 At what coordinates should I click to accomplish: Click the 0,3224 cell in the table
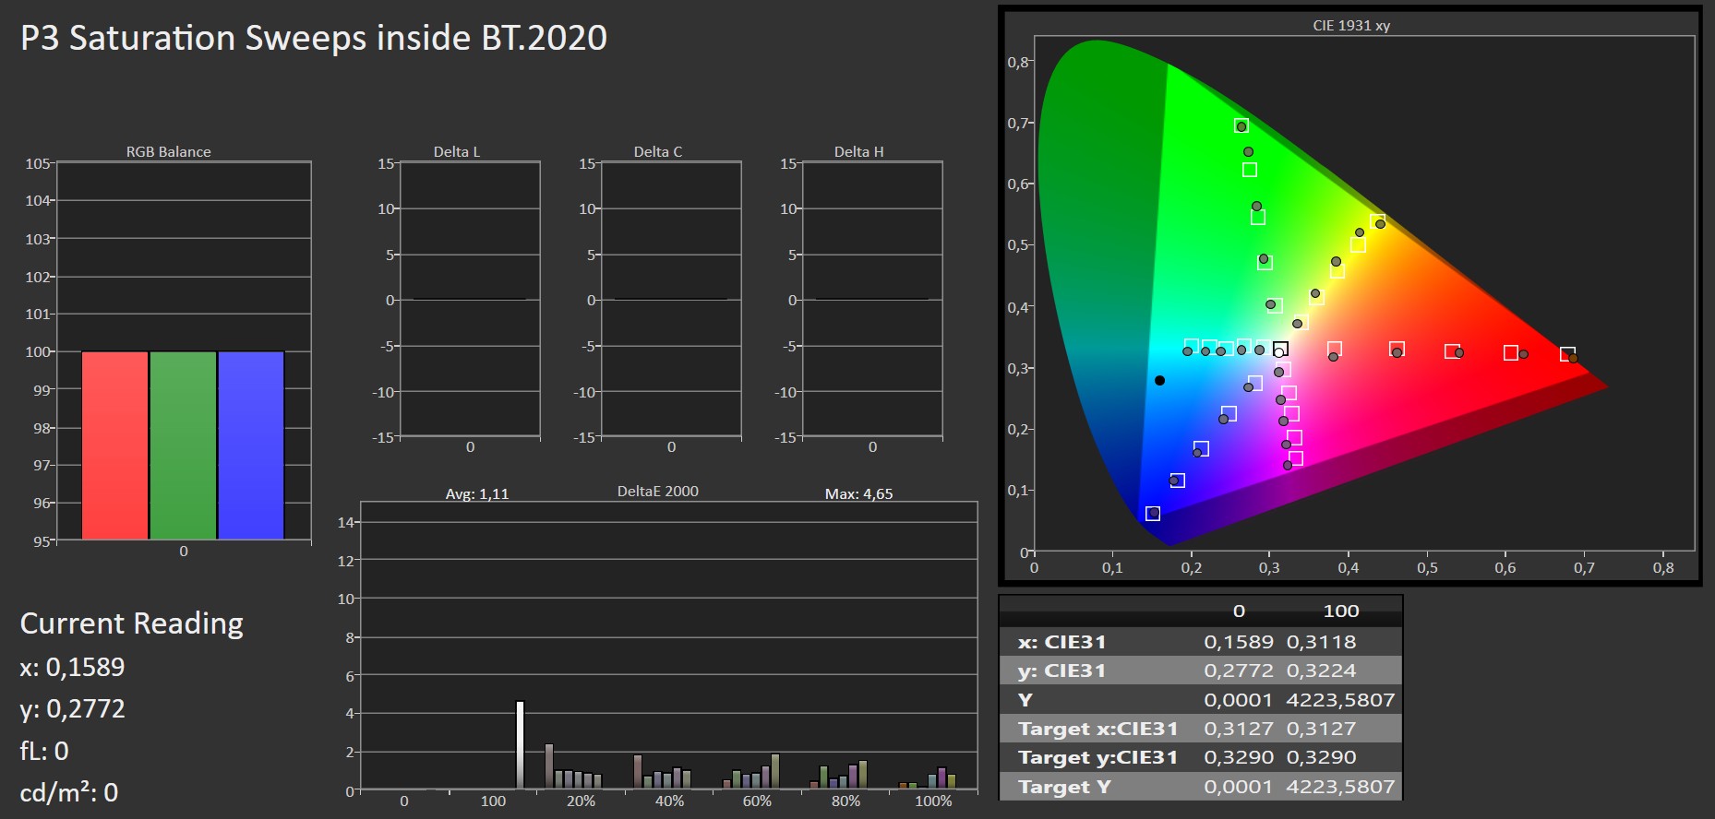[x=1321, y=671]
